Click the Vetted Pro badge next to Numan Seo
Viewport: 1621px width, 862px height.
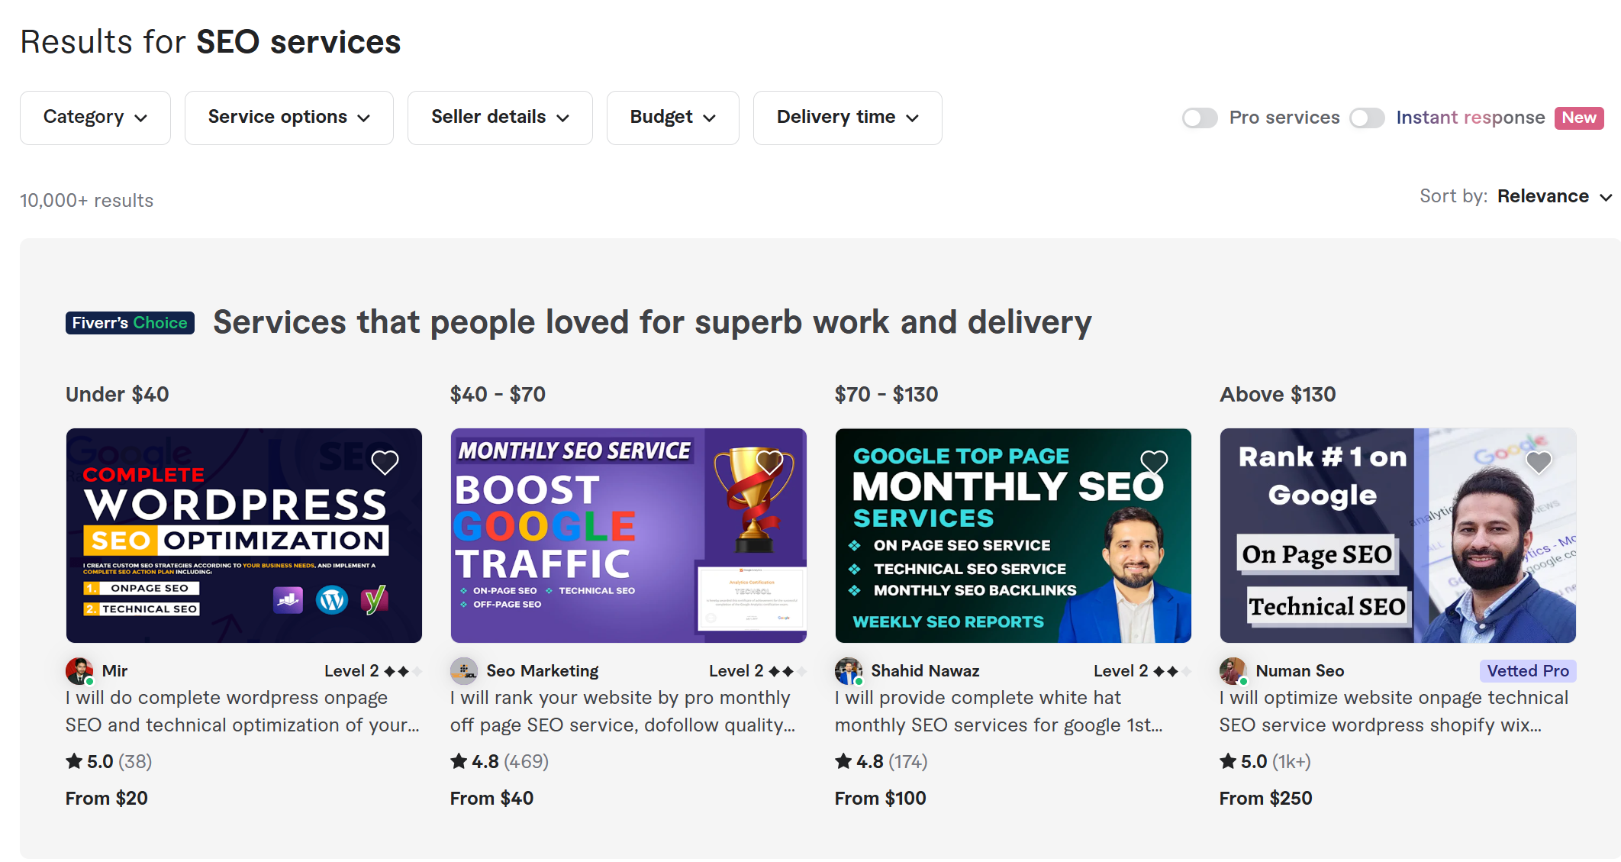tap(1528, 670)
